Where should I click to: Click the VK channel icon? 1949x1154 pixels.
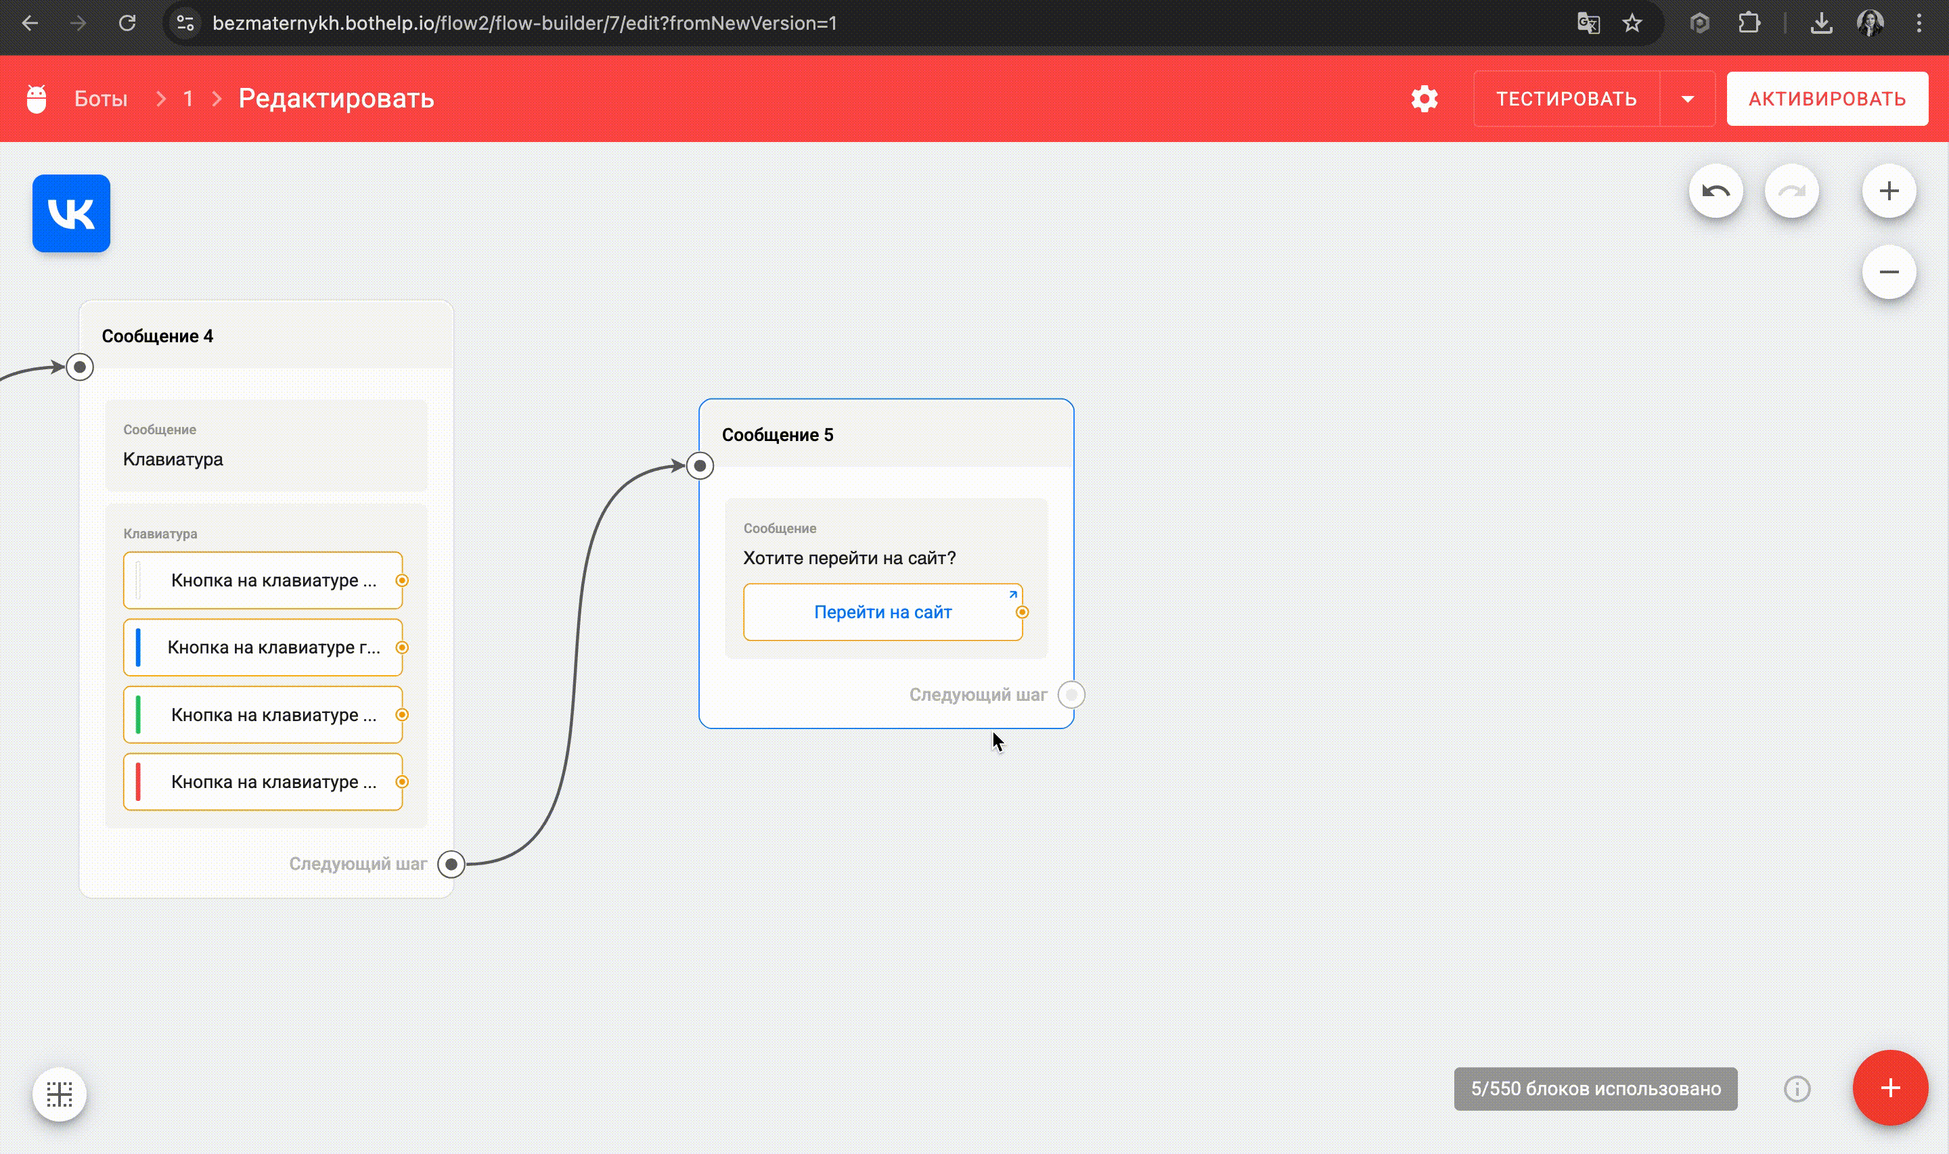[71, 213]
